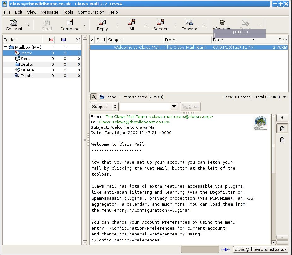Click the claws@thewildbeast.co.uk account button
The height and width of the screenshot is (255, 292).
[x=260, y=249]
